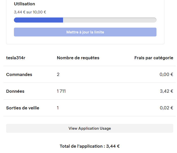177x153 pixels.
Task: Click the "Frais par catégorie" column header
Action: point(154,58)
